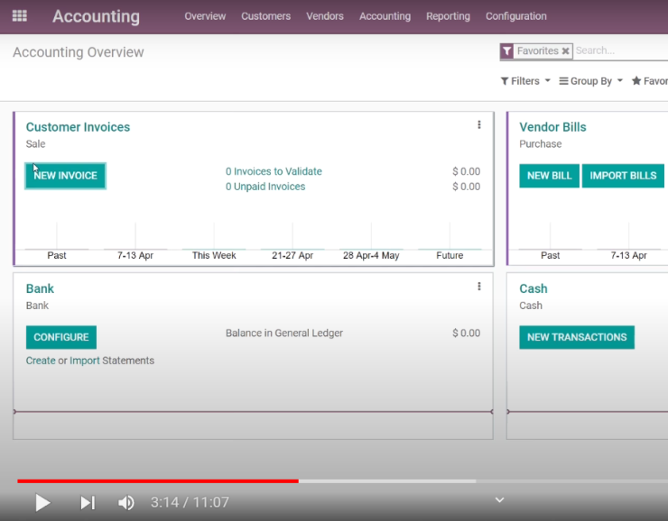Open the Filters dropdown
The image size is (668, 521).
[525, 81]
